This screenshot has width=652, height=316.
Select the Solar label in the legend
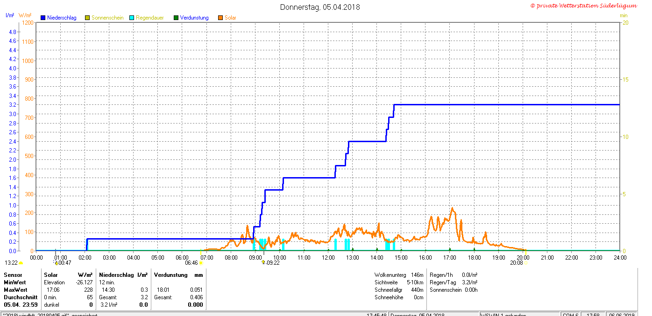(230, 18)
